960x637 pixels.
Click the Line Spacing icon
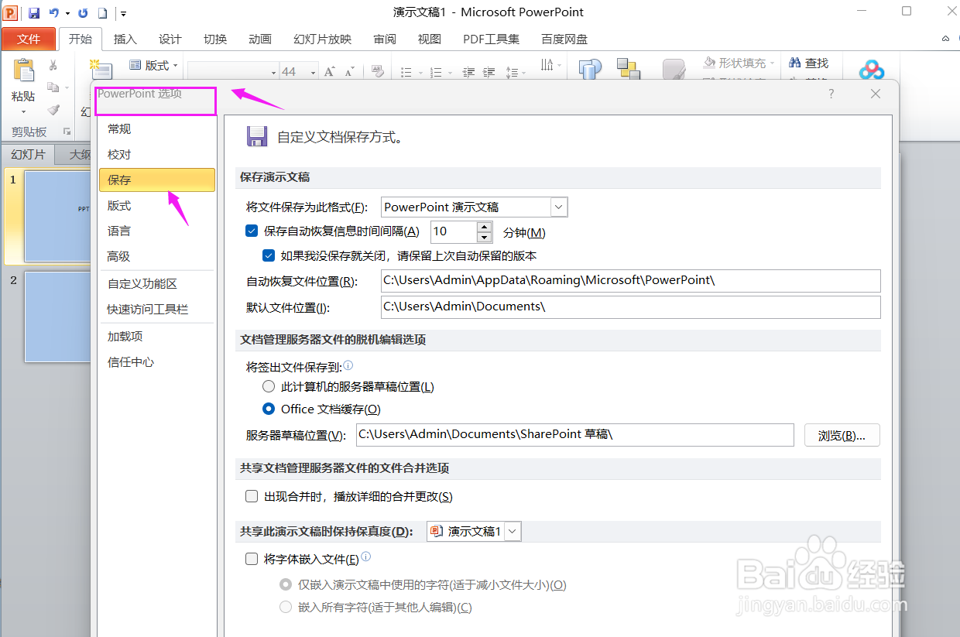point(512,72)
